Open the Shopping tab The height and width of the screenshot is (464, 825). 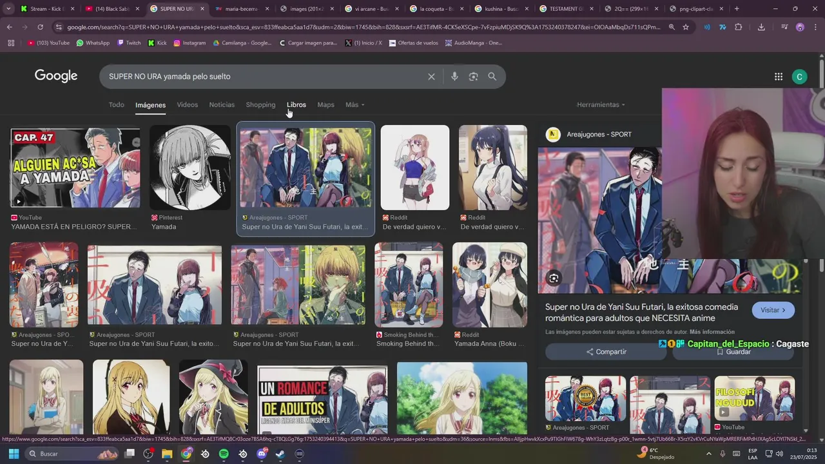(260, 105)
